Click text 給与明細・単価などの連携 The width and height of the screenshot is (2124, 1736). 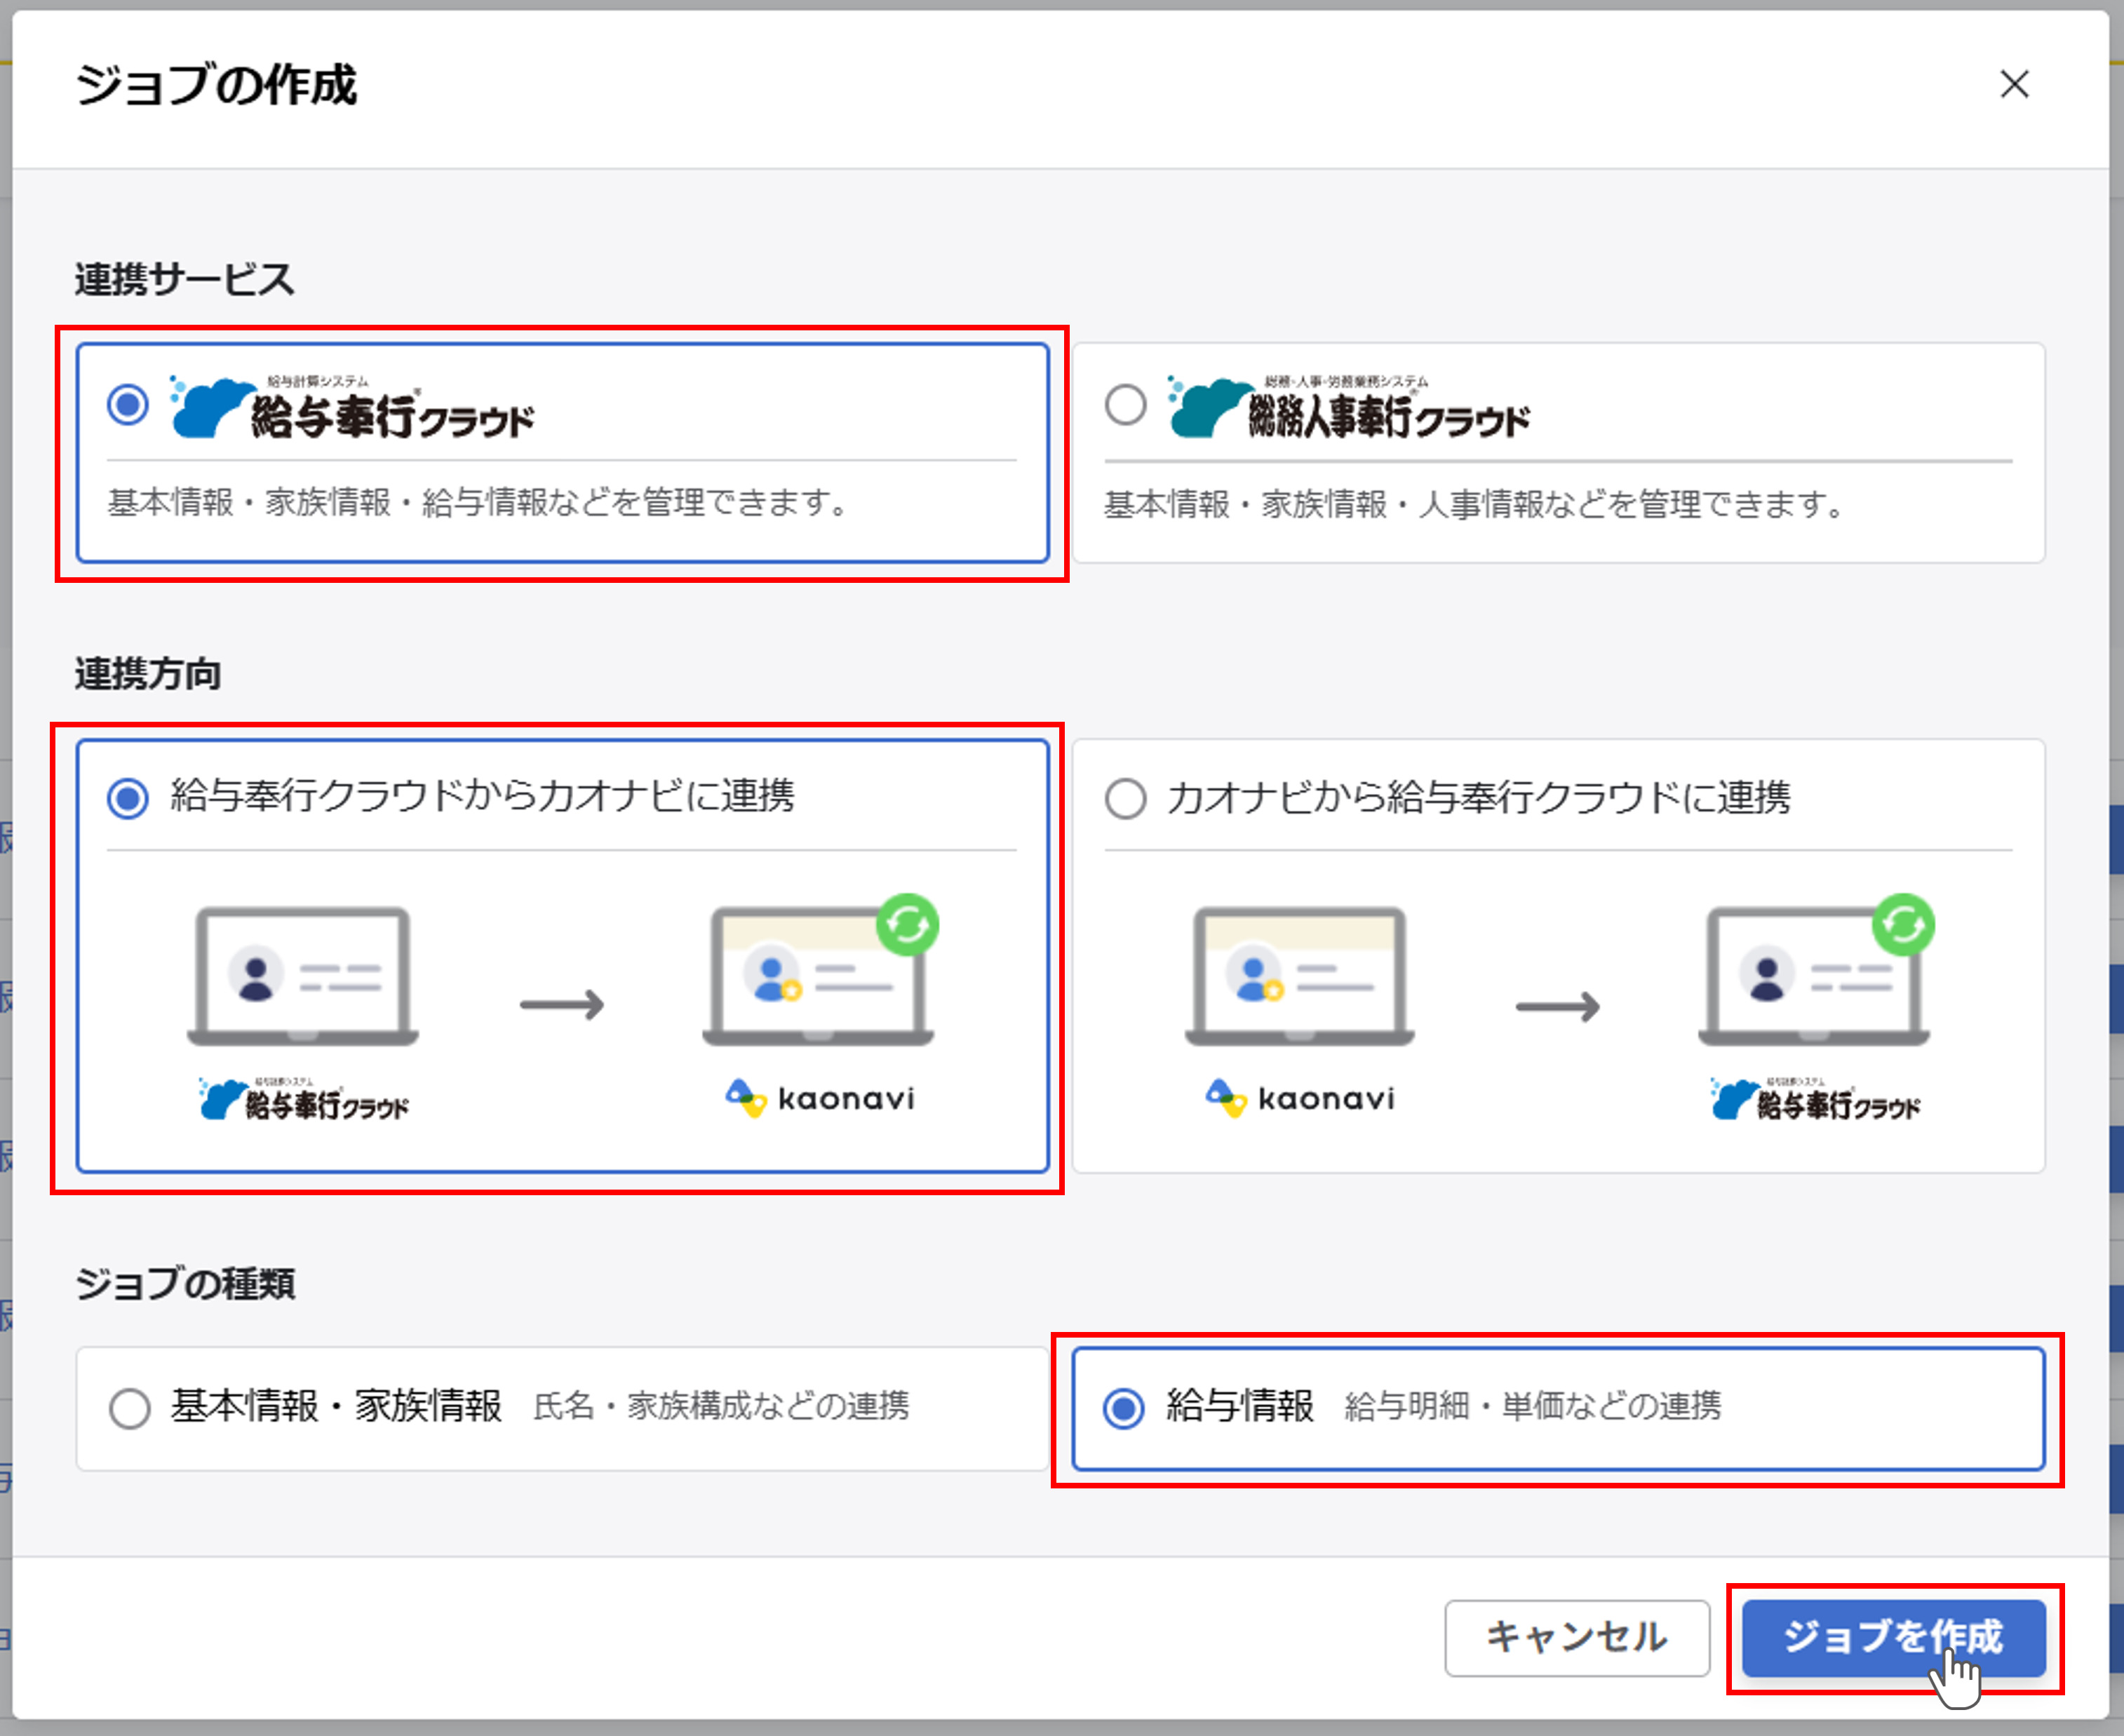tap(1533, 1407)
